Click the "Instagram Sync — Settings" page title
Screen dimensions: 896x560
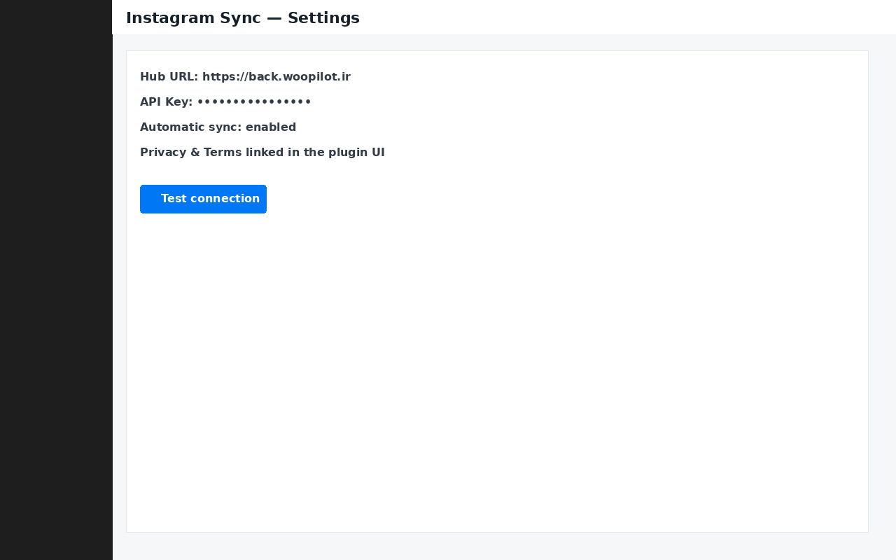click(x=243, y=18)
